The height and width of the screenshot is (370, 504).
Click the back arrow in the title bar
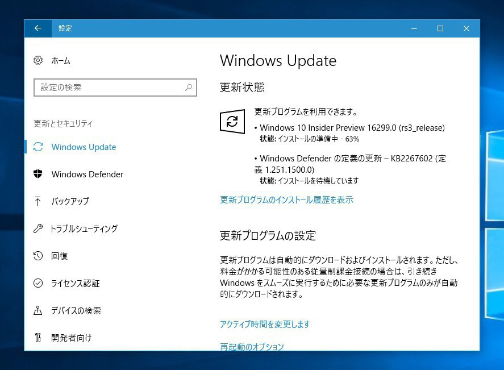coord(38,28)
